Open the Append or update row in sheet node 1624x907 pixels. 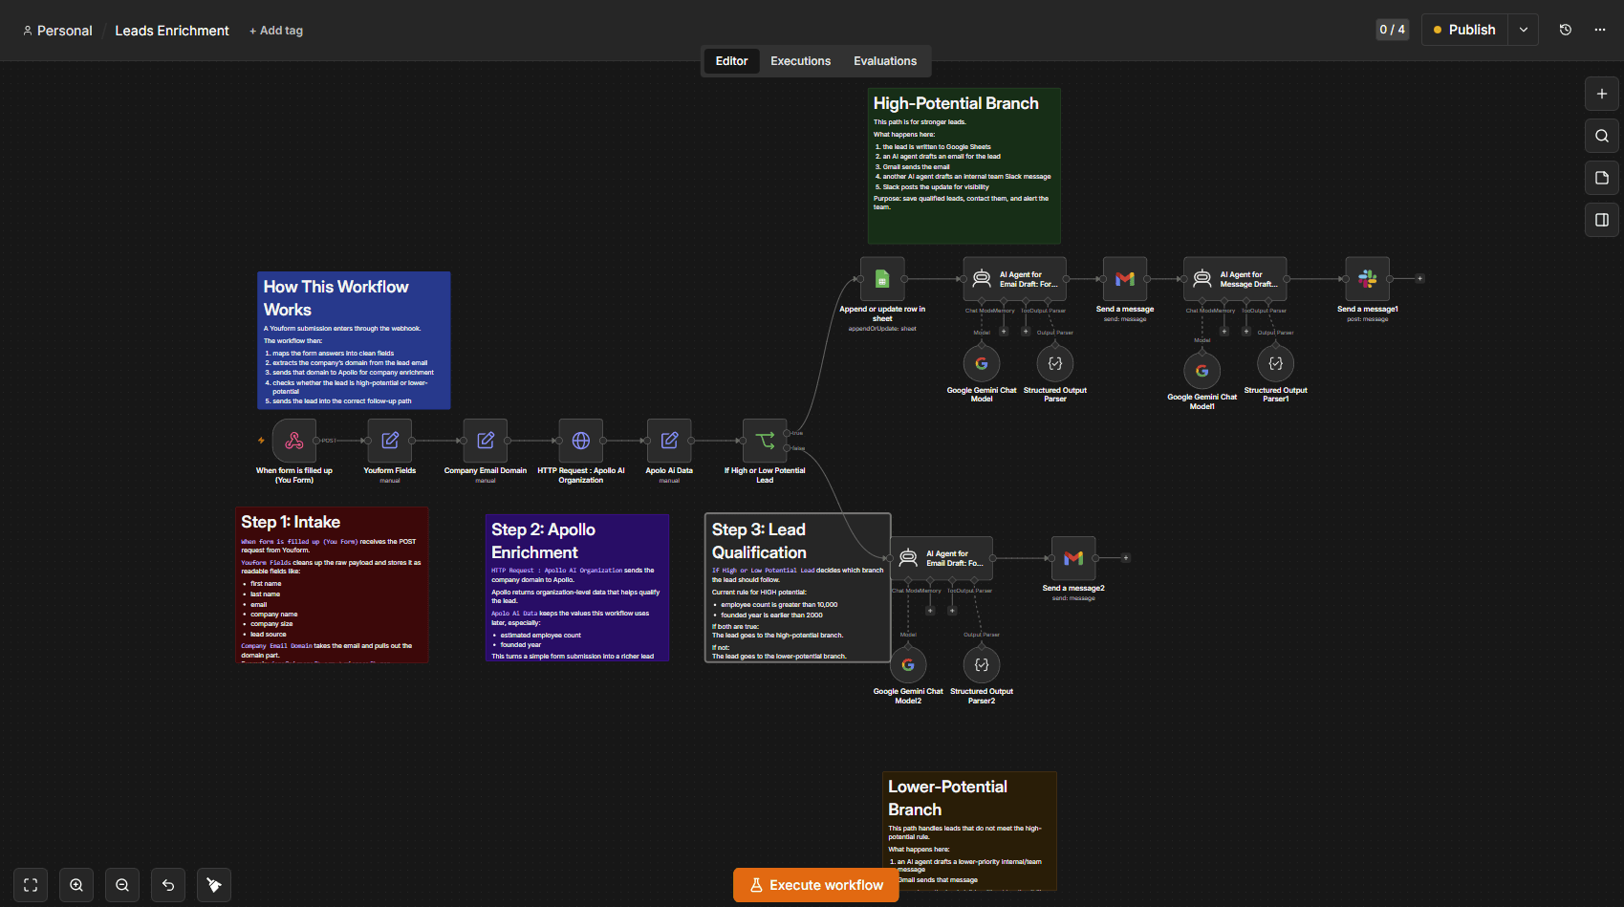tap(882, 279)
